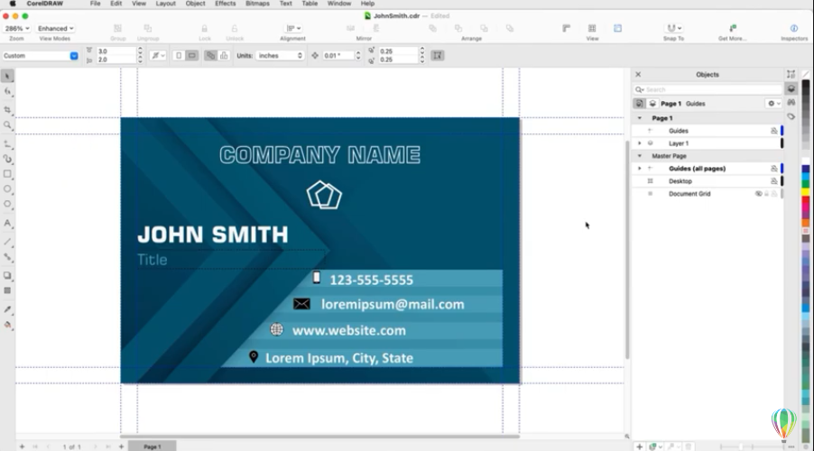
Task: Select the Zoom magnifier tool
Action: pyautogui.click(x=7, y=125)
